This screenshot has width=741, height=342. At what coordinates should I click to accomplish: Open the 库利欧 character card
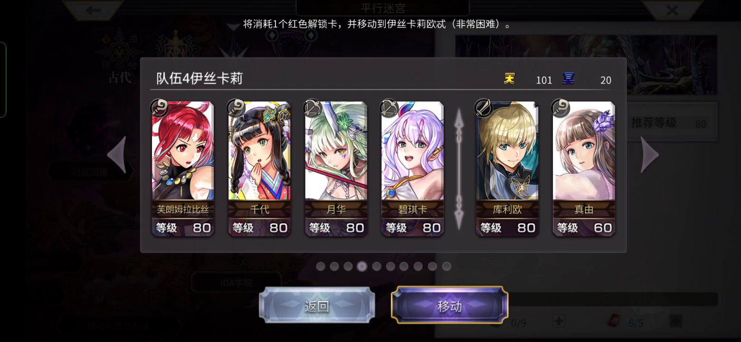[507, 169]
